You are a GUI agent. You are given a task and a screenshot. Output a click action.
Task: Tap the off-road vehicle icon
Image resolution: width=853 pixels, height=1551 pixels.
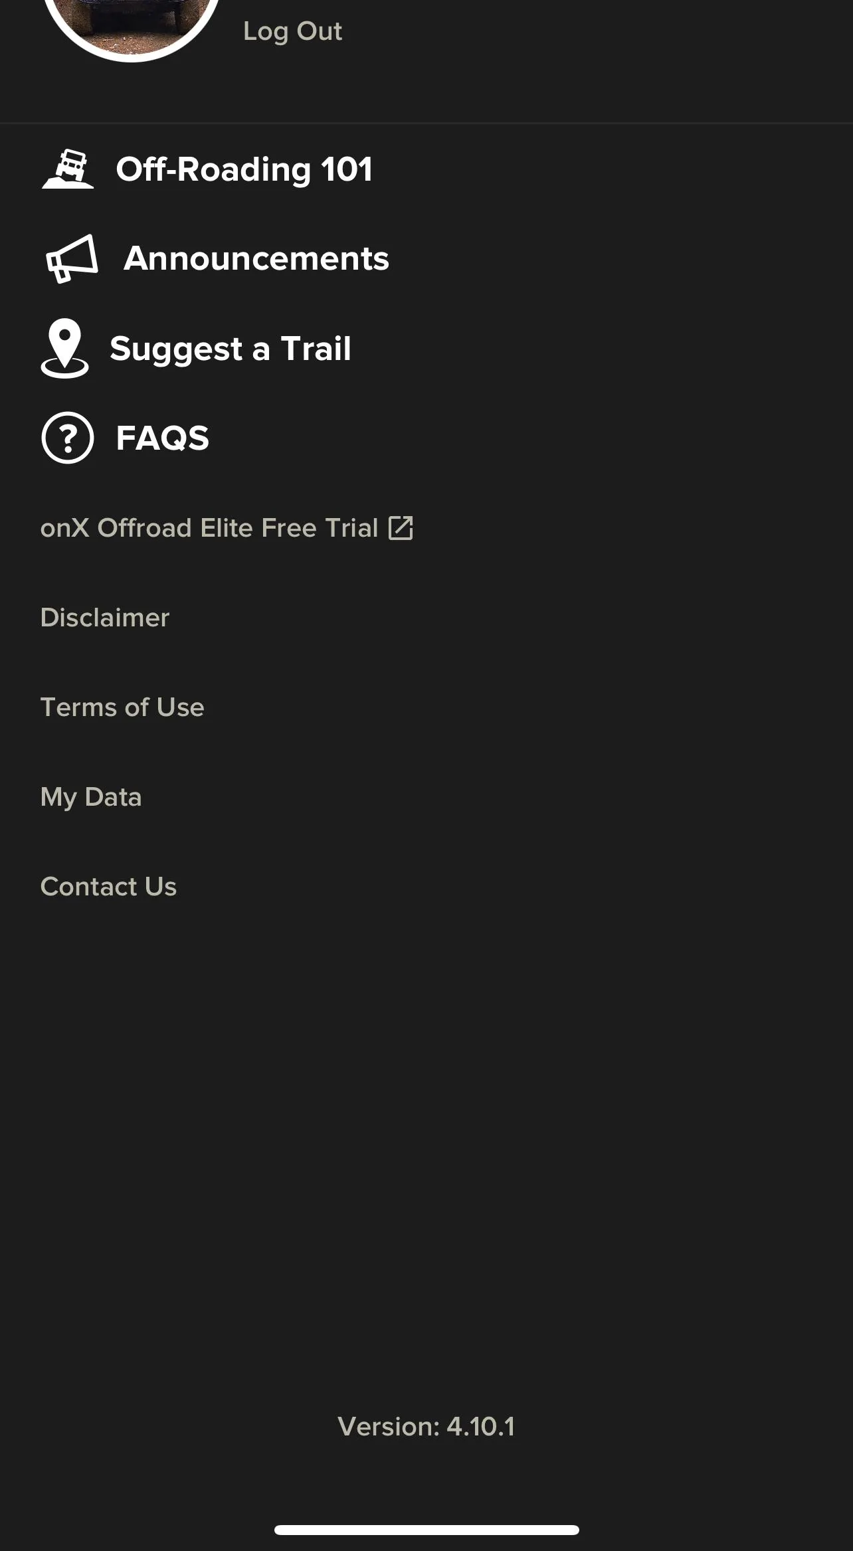[x=68, y=169]
